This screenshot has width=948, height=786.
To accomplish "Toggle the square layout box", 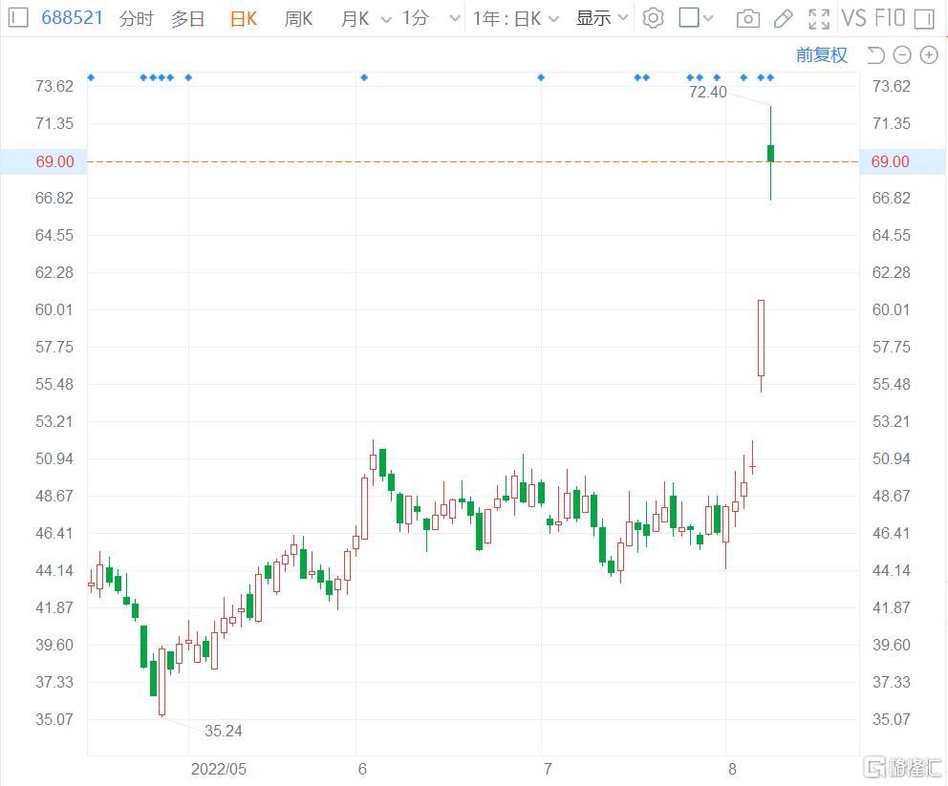I will (690, 18).
